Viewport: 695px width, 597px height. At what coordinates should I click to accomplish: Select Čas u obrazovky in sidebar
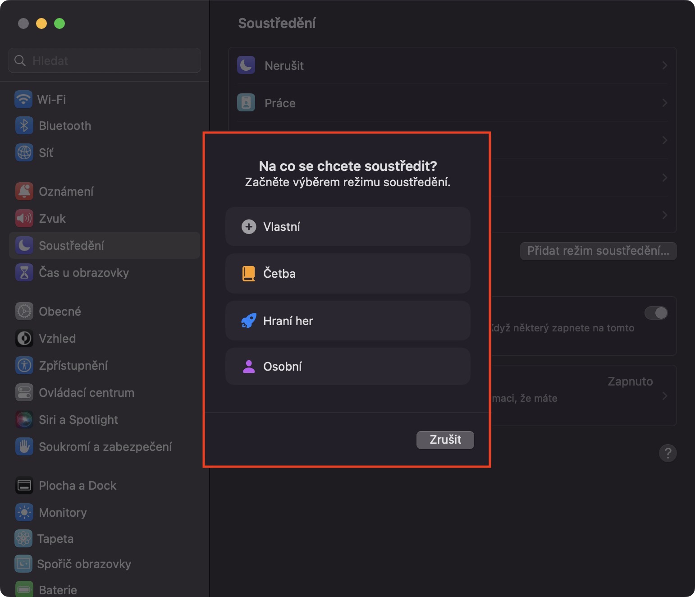tap(83, 273)
